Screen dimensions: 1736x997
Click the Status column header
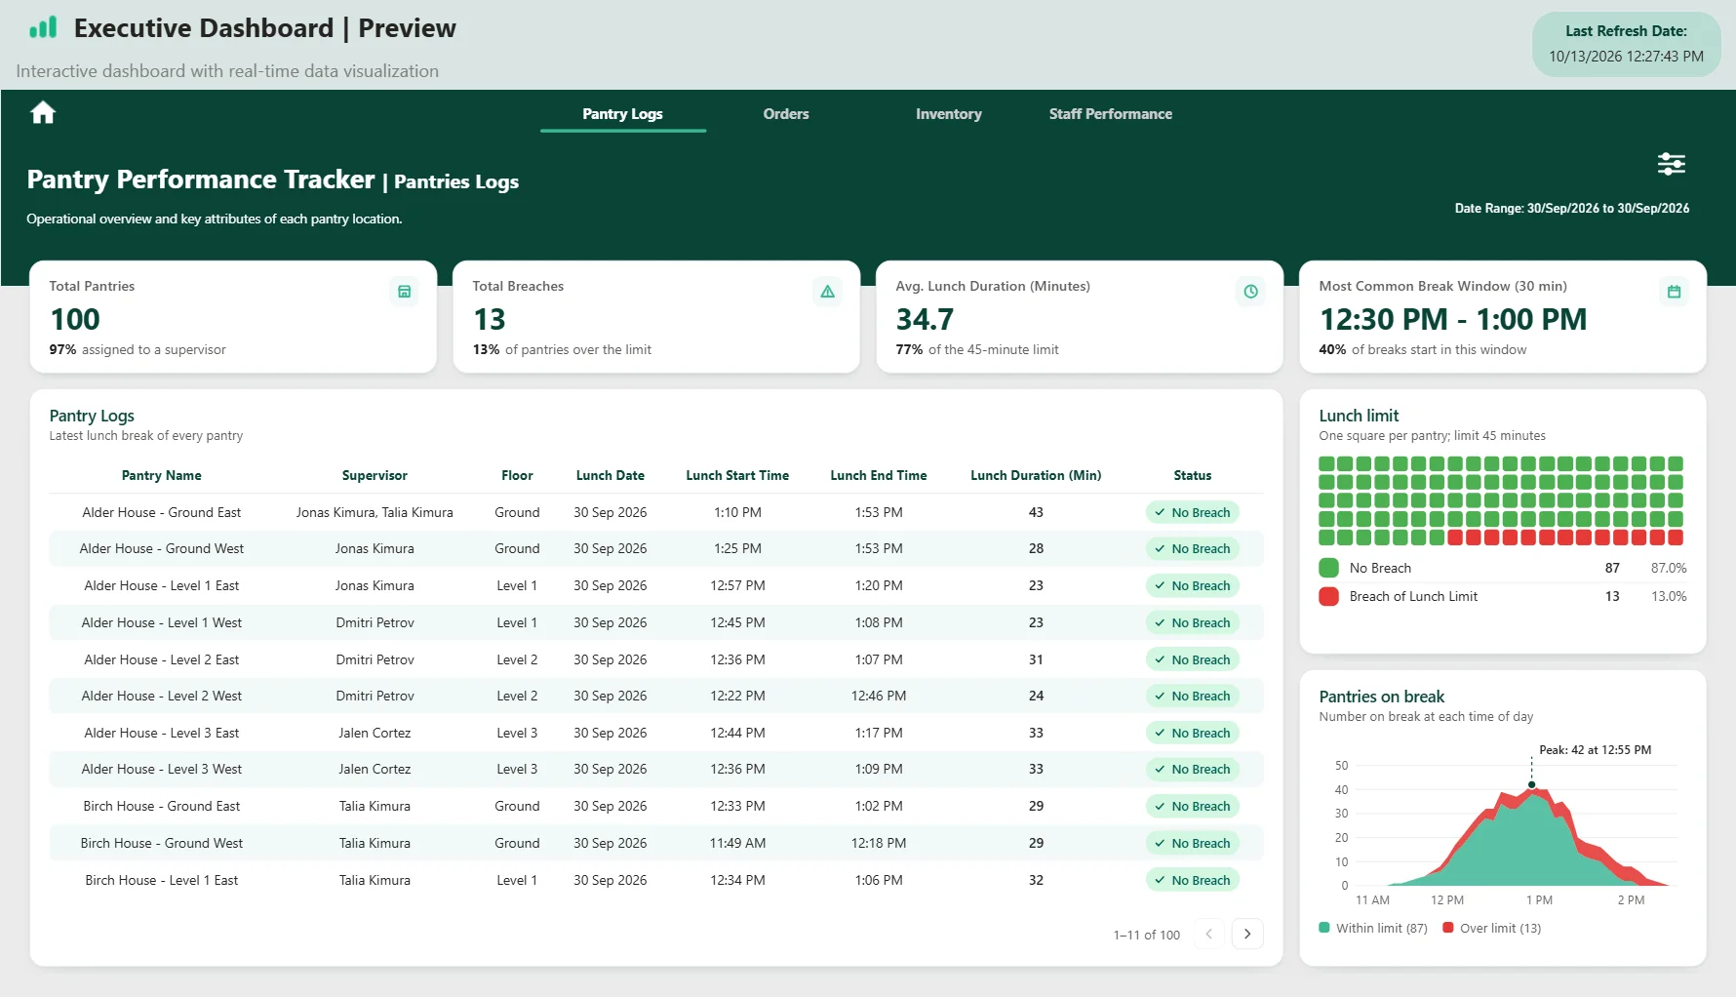point(1192,475)
